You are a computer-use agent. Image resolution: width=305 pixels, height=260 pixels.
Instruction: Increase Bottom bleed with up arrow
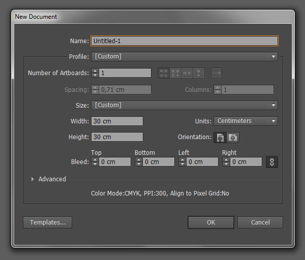point(139,160)
